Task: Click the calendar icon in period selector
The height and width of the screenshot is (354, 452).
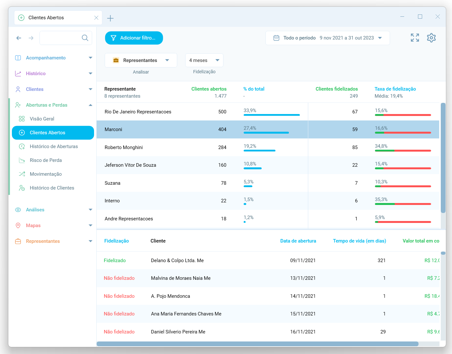Action: pos(276,38)
